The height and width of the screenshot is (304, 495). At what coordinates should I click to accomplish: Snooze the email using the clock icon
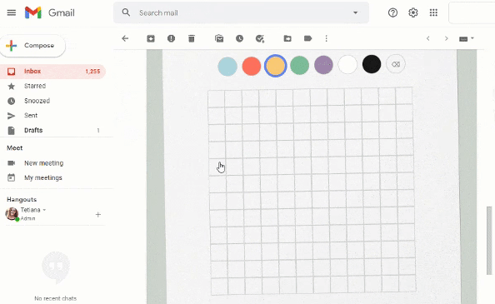click(240, 38)
